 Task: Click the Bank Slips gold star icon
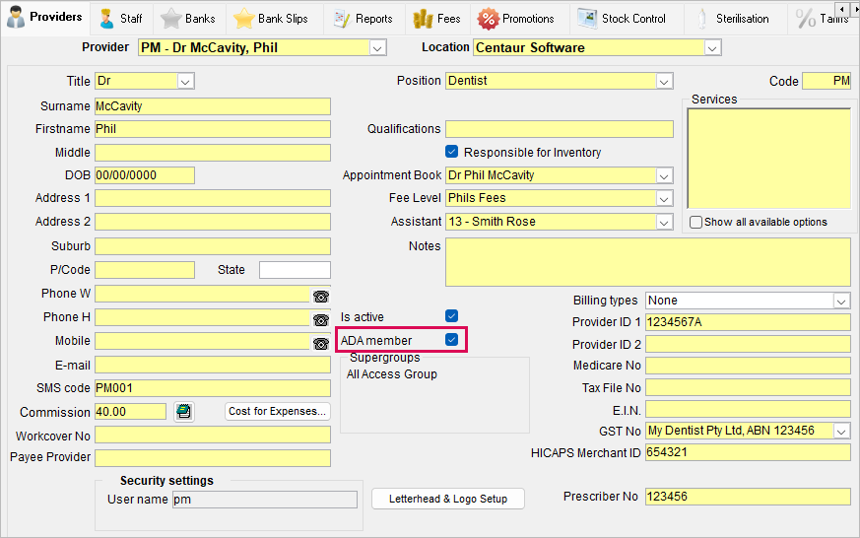click(x=243, y=19)
